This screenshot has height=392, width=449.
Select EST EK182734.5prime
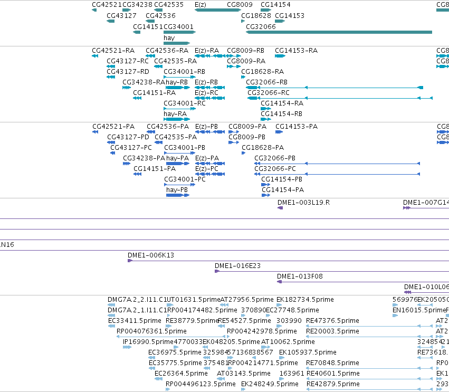pyautogui.click(x=305, y=300)
